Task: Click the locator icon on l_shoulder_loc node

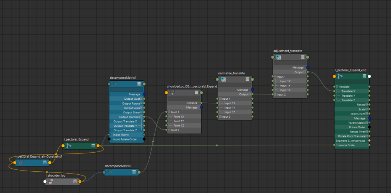Action: click(51, 182)
